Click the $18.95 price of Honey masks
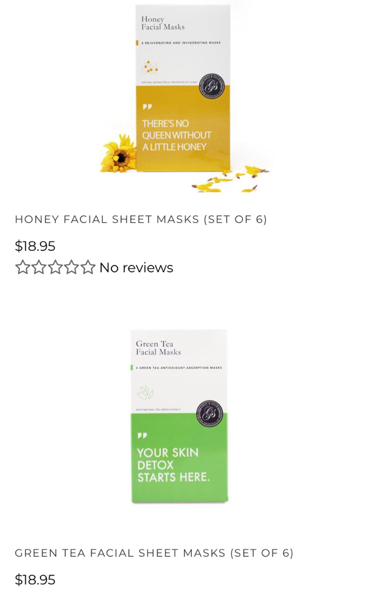The width and height of the screenshot is (365, 606). click(x=35, y=246)
